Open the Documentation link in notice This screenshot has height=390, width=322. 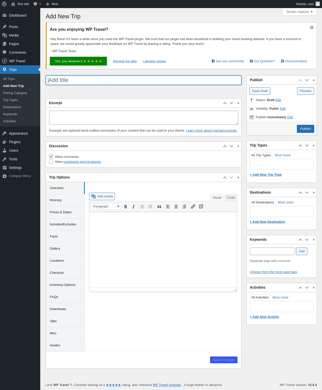tap(294, 61)
